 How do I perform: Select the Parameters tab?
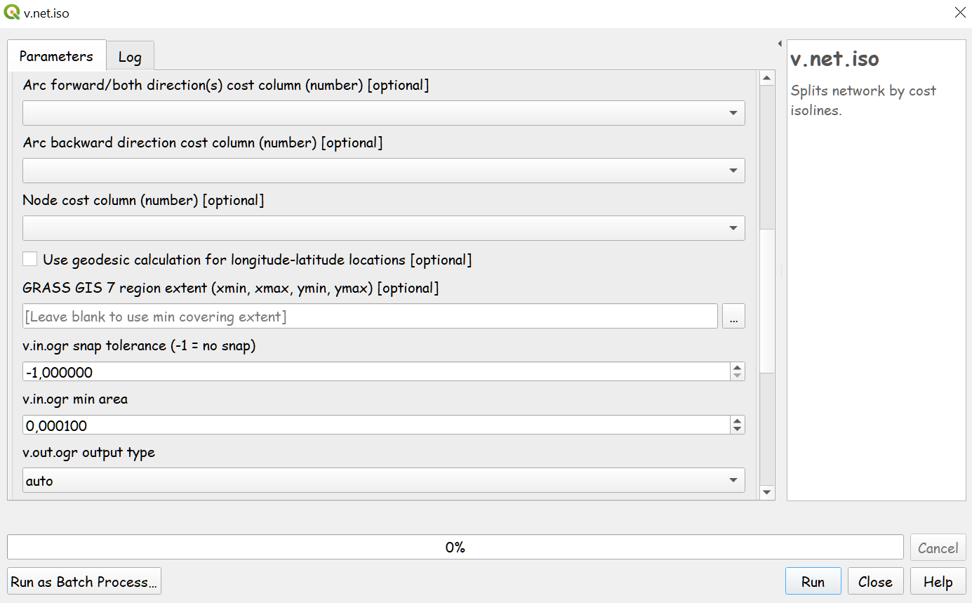pyautogui.click(x=56, y=56)
